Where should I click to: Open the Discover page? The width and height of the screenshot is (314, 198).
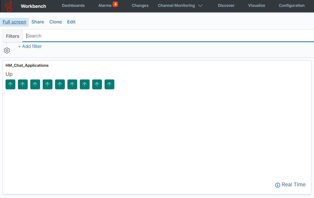226,6
